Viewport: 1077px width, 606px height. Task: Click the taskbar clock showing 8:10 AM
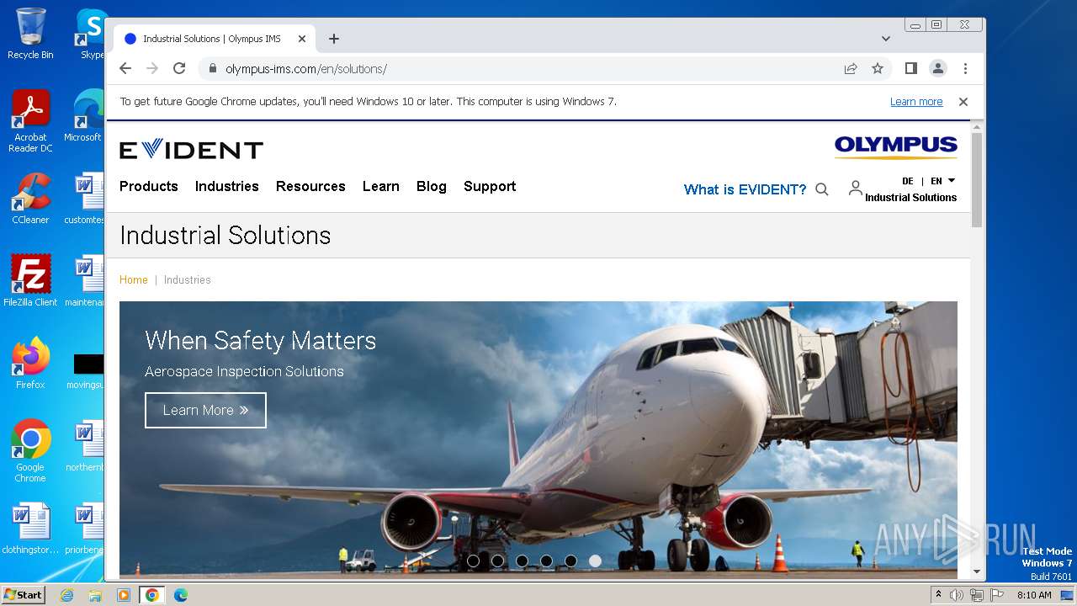pos(1034,595)
